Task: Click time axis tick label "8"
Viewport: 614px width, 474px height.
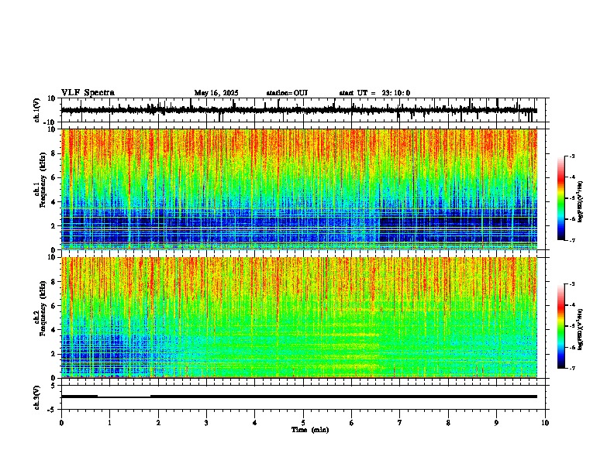Action: (x=448, y=423)
